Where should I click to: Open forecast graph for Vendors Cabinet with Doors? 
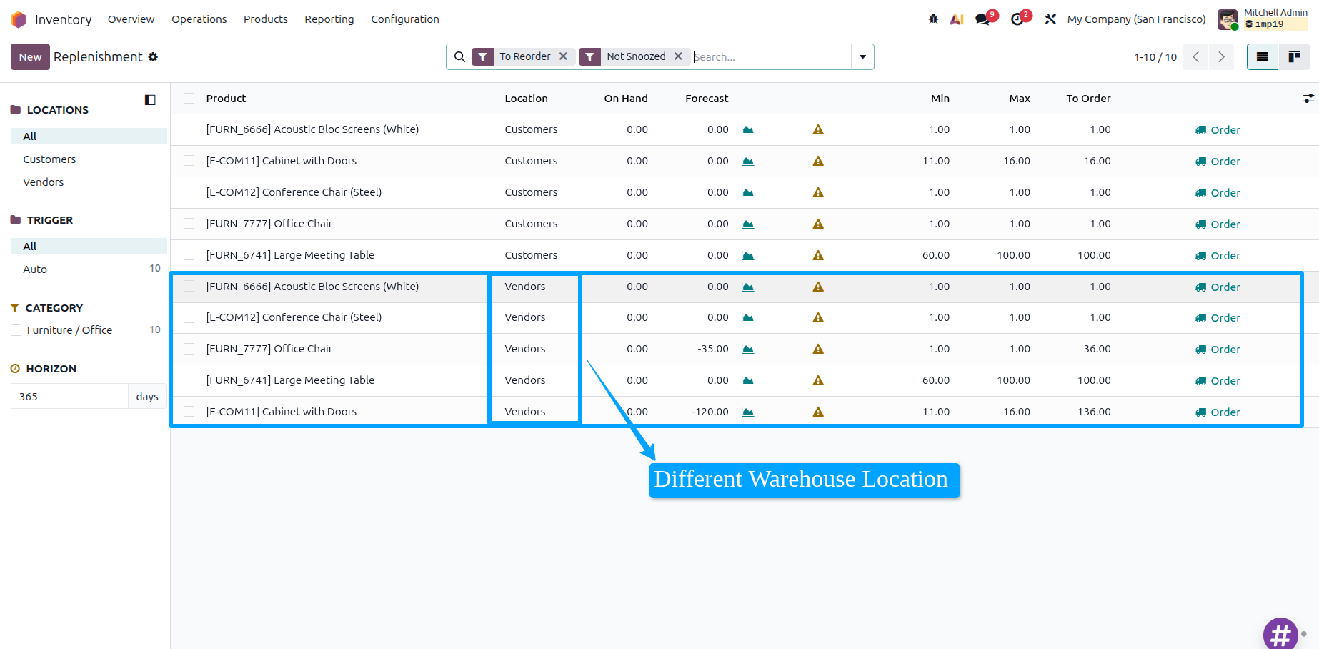747,412
